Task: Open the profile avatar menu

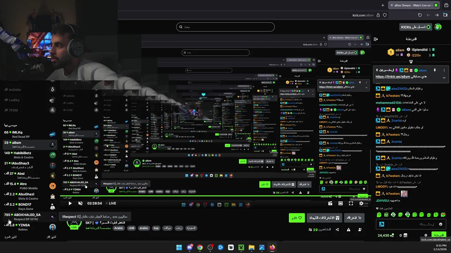Action: [x=438, y=27]
